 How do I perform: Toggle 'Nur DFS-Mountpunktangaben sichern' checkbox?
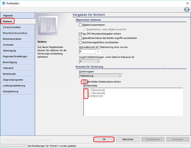(x=80, y=34)
